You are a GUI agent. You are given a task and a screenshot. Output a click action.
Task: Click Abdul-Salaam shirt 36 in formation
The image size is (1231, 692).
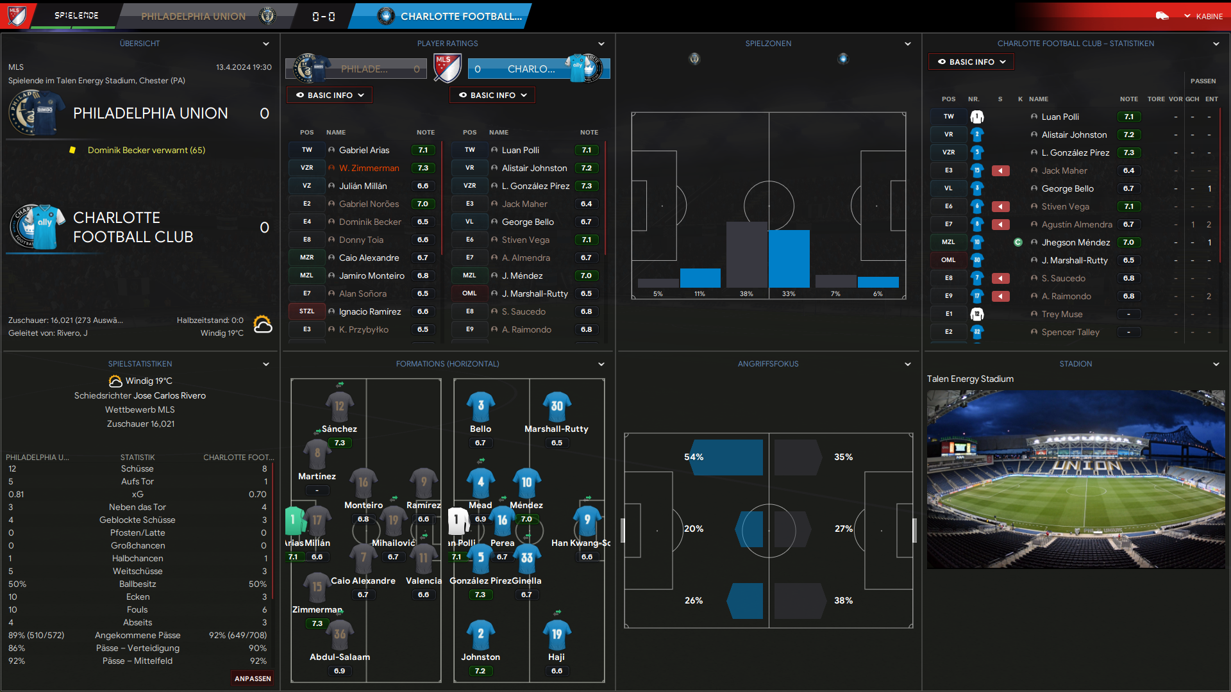(x=339, y=634)
